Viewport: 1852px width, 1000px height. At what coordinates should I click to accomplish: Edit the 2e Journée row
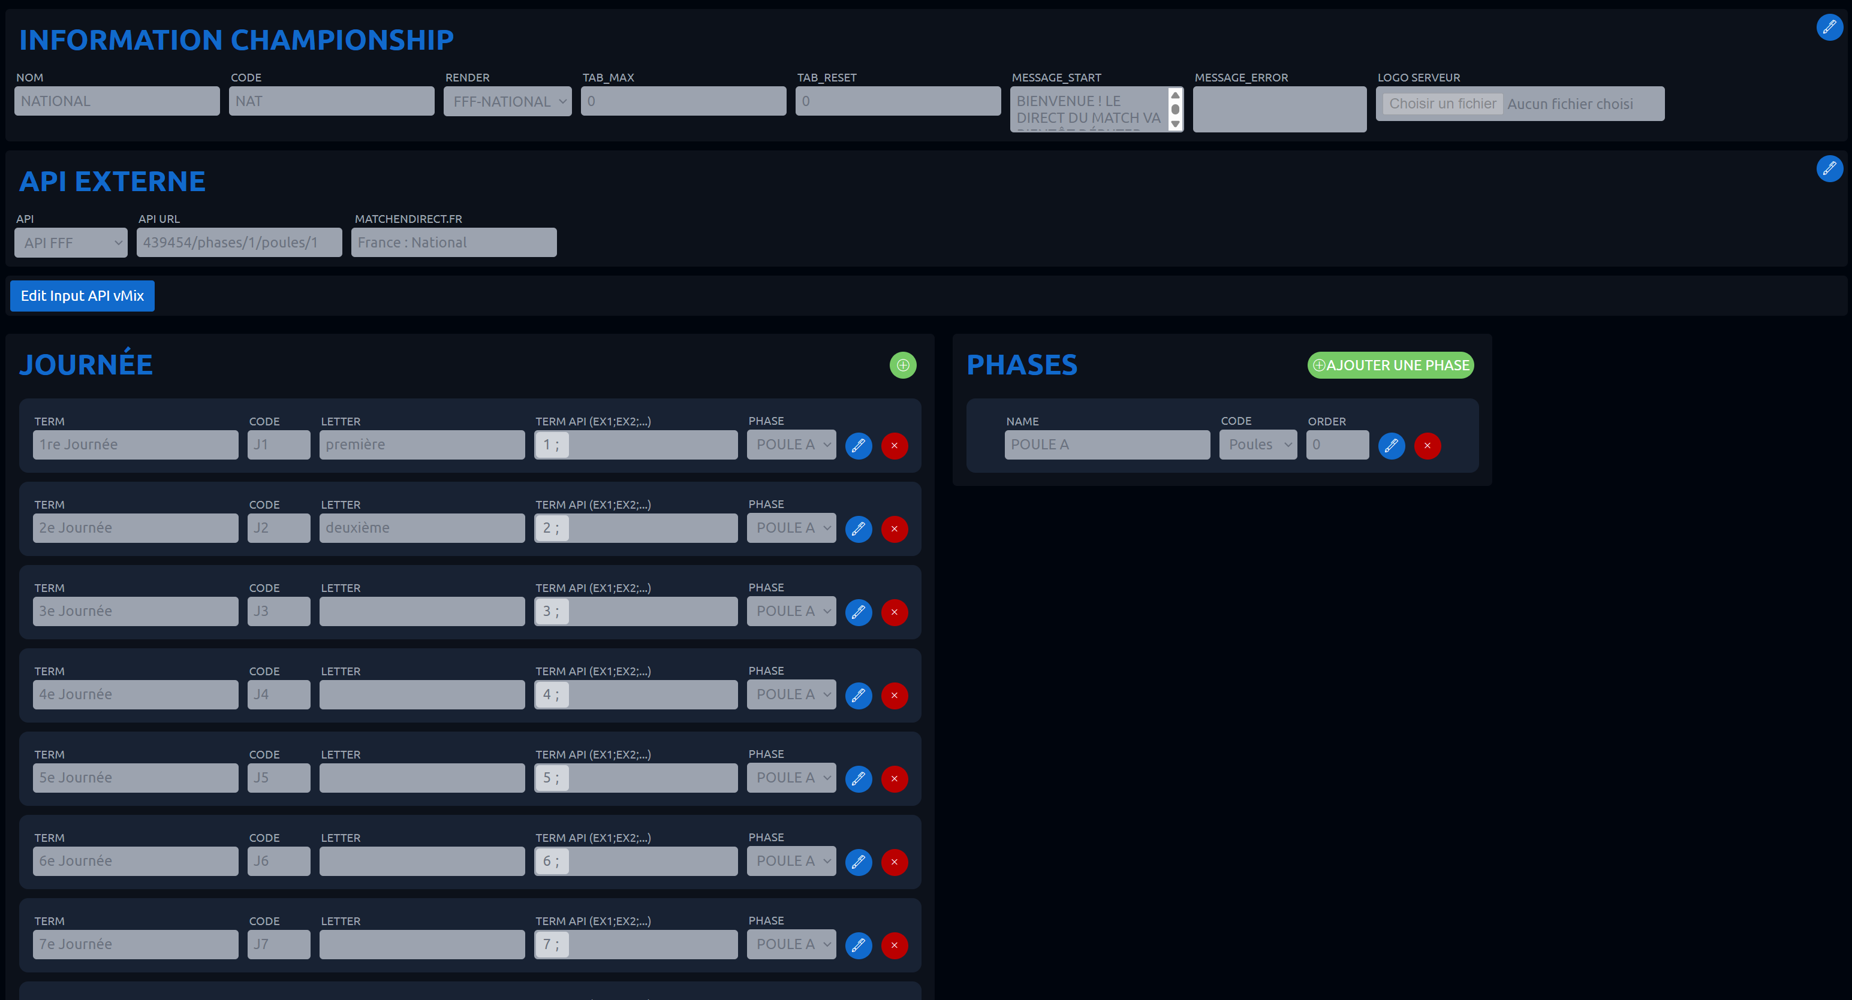coord(859,528)
